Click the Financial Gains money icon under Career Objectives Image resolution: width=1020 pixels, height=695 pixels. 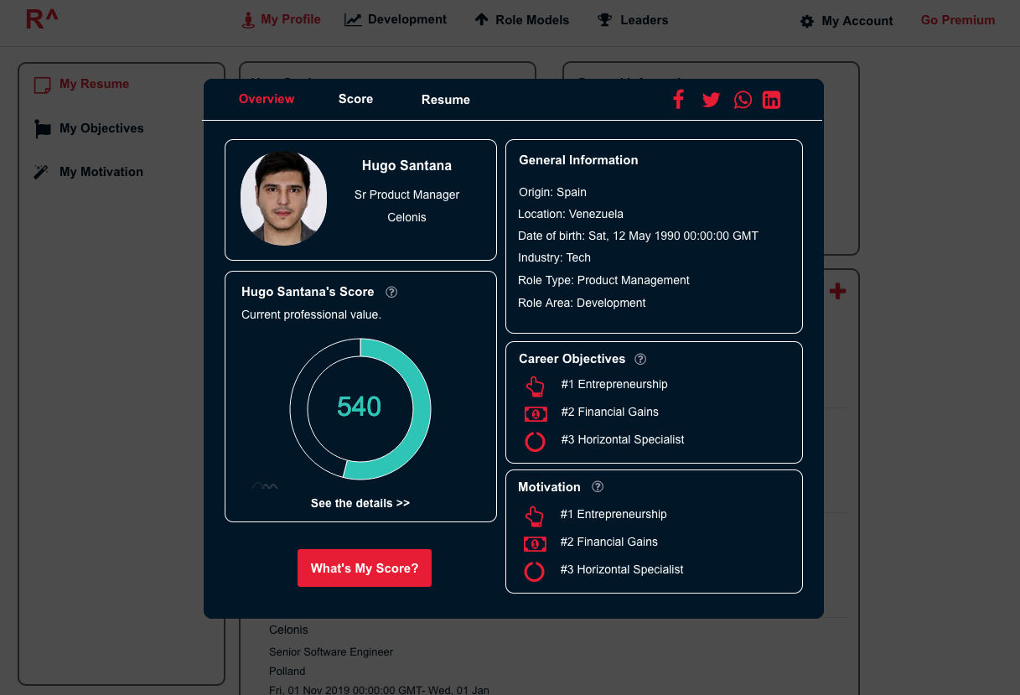click(536, 413)
